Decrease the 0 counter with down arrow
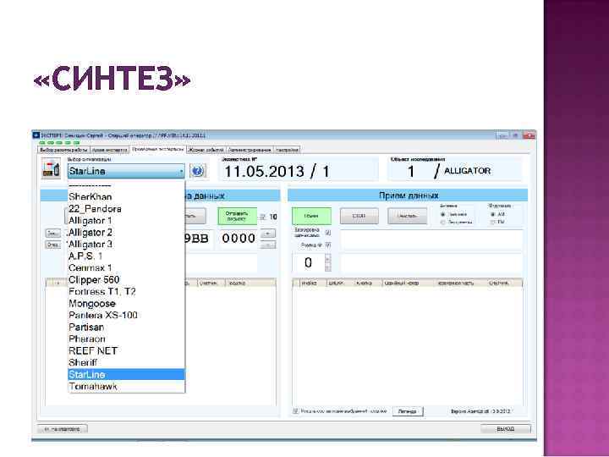This screenshot has width=609, height=457. tap(327, 267)
